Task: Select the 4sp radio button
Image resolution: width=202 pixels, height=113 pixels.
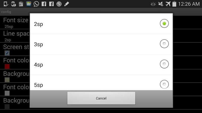Action: [164, 64]
